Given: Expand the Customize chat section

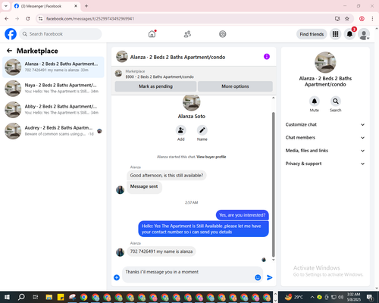Looking at the screenshot, I should pyautogui.click(x=325, y=124).
